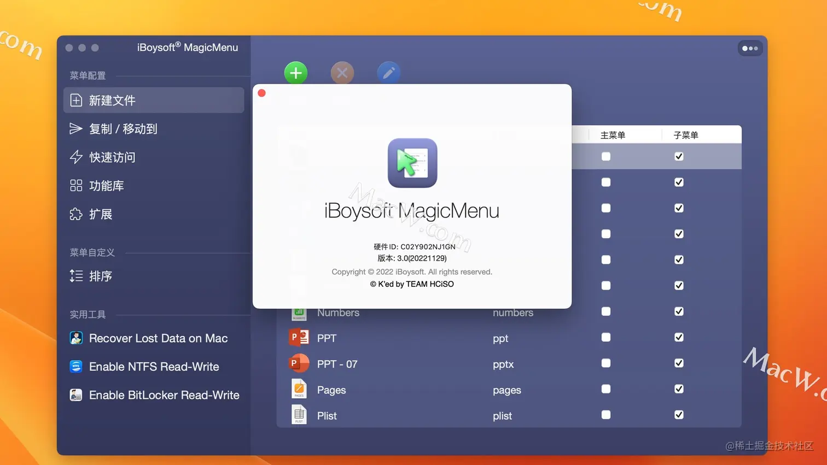Click the MagicMenu app icon in About dialog
Image resolution: width=827 pixels, height=465 pixels.
412,163
